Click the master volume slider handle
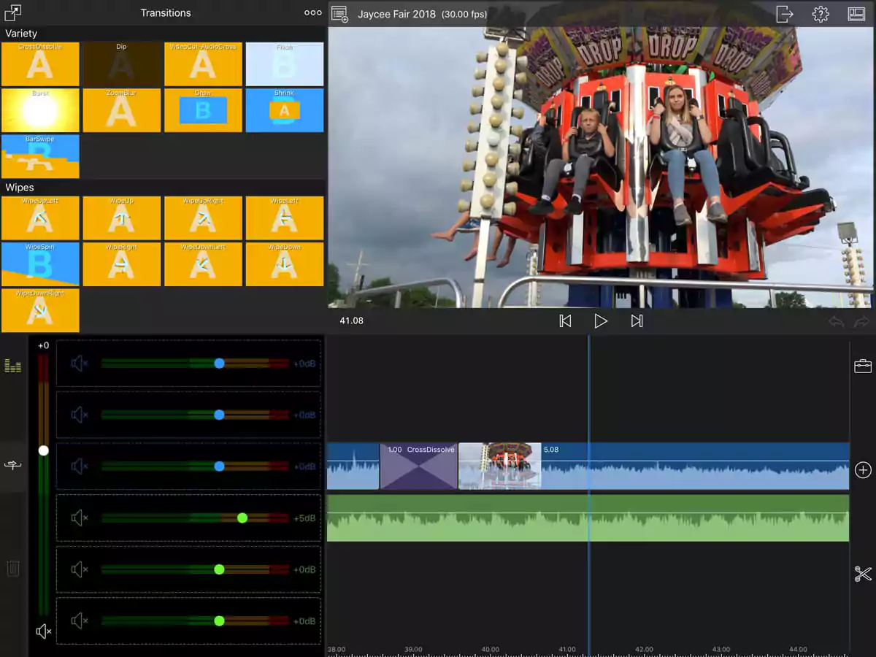876x657 pixels. pyautogui.click(x=43, y=450)
